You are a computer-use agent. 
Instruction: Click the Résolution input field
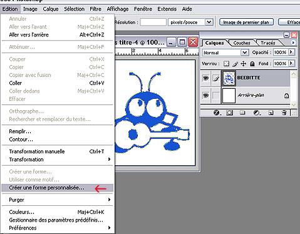tap(153, 22)
